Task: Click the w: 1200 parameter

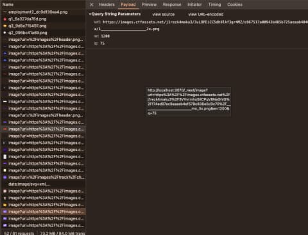Action: 102,36
